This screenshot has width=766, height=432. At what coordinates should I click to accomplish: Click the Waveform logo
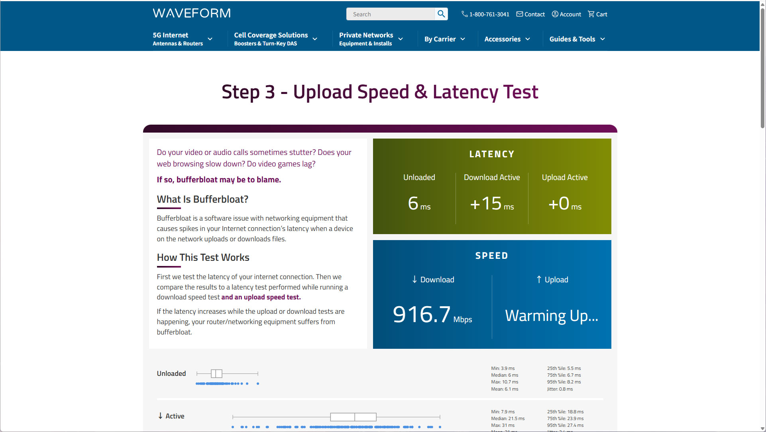pyautogui.click(x=192, y=13)
